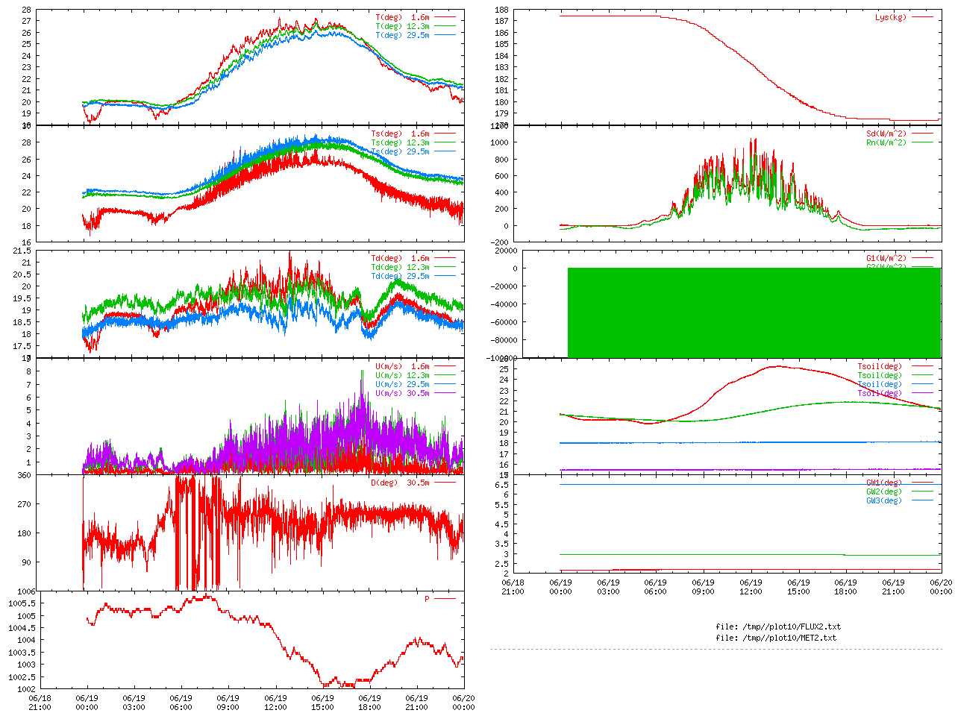The image size is (955, 716).
Task: Click the blue-line 'Tsoil(deg)' legend entry
Action: click(x=880, y=384)
